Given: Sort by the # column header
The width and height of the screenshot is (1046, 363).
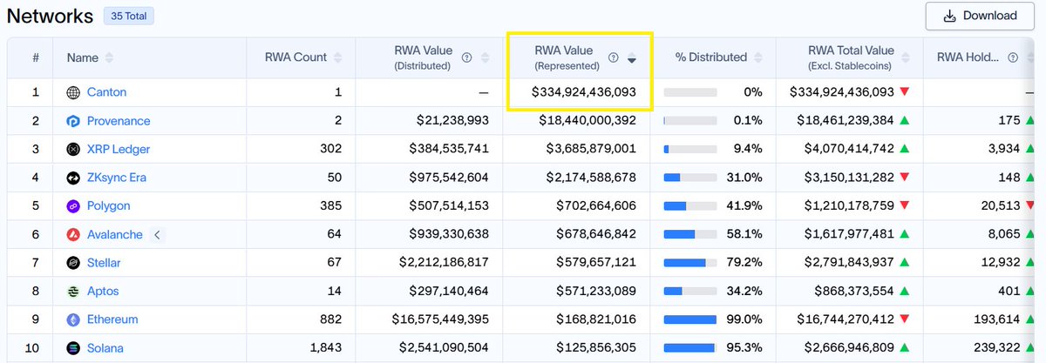Looking at the screenshot, I should pos(36,57).
